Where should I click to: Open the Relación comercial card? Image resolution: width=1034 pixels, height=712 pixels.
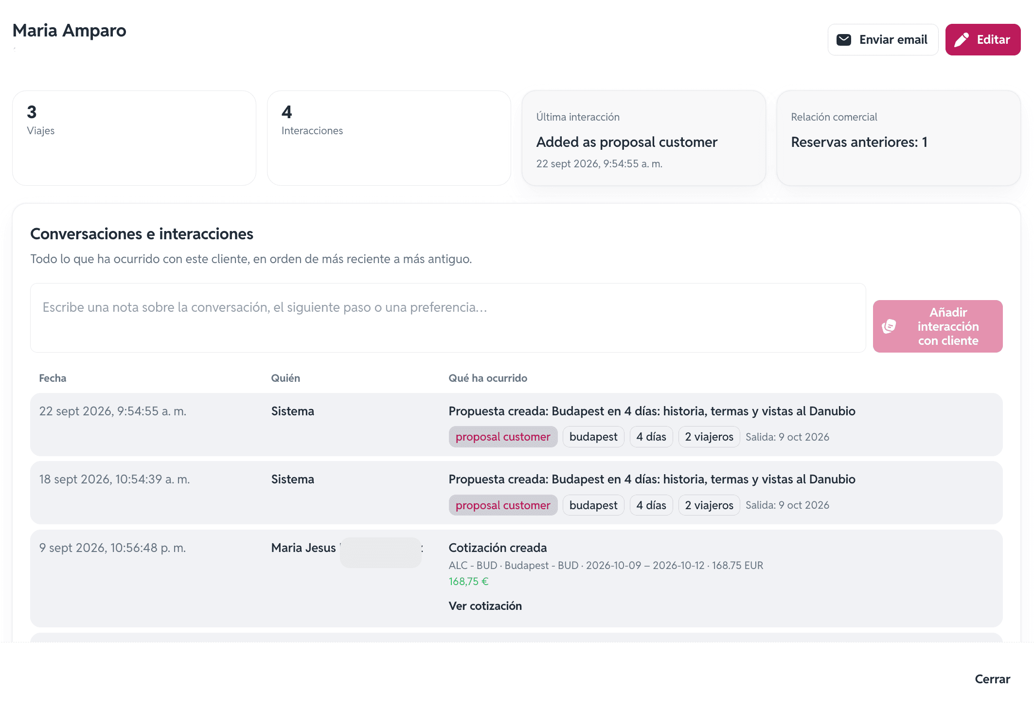(x=899, y=138)
